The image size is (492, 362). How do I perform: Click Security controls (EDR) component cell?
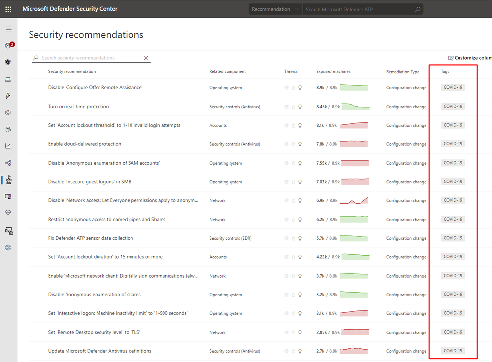tap(230, 238)
